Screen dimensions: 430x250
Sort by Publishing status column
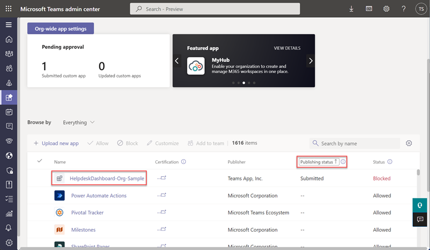click(x=319, y=162)
